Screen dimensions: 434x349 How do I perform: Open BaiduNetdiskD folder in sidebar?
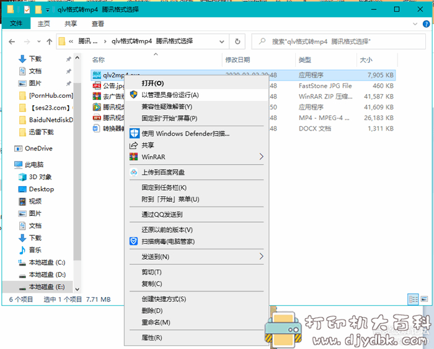(x=51, y=120)
